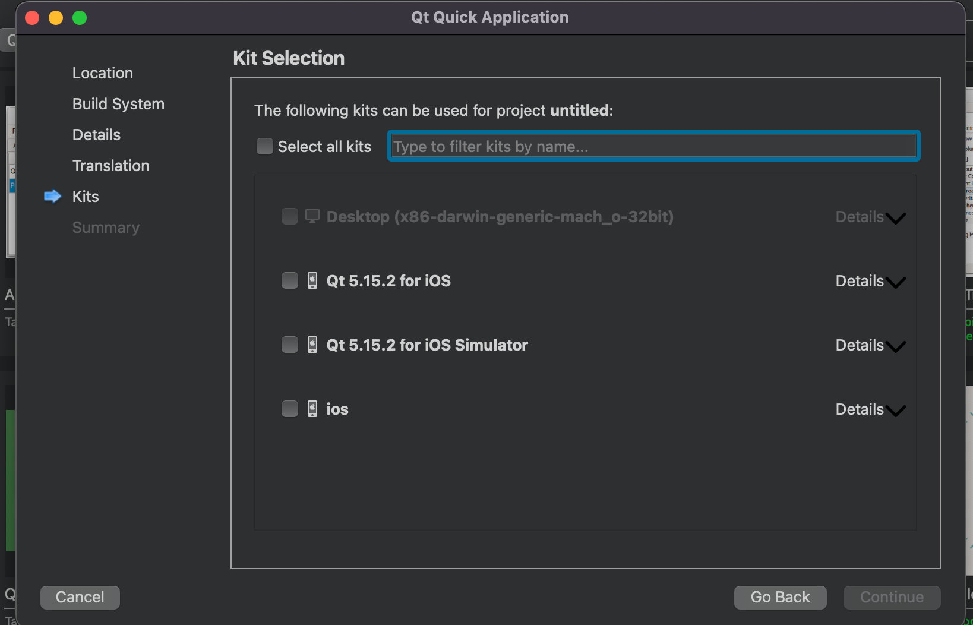The image size is (973, 625).
Task: Tick the checkbox for the ios kit
Action: 290,409
